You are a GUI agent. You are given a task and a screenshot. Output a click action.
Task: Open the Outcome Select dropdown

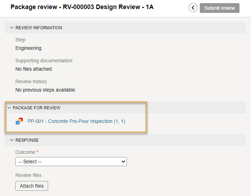(x=71, y=162)
